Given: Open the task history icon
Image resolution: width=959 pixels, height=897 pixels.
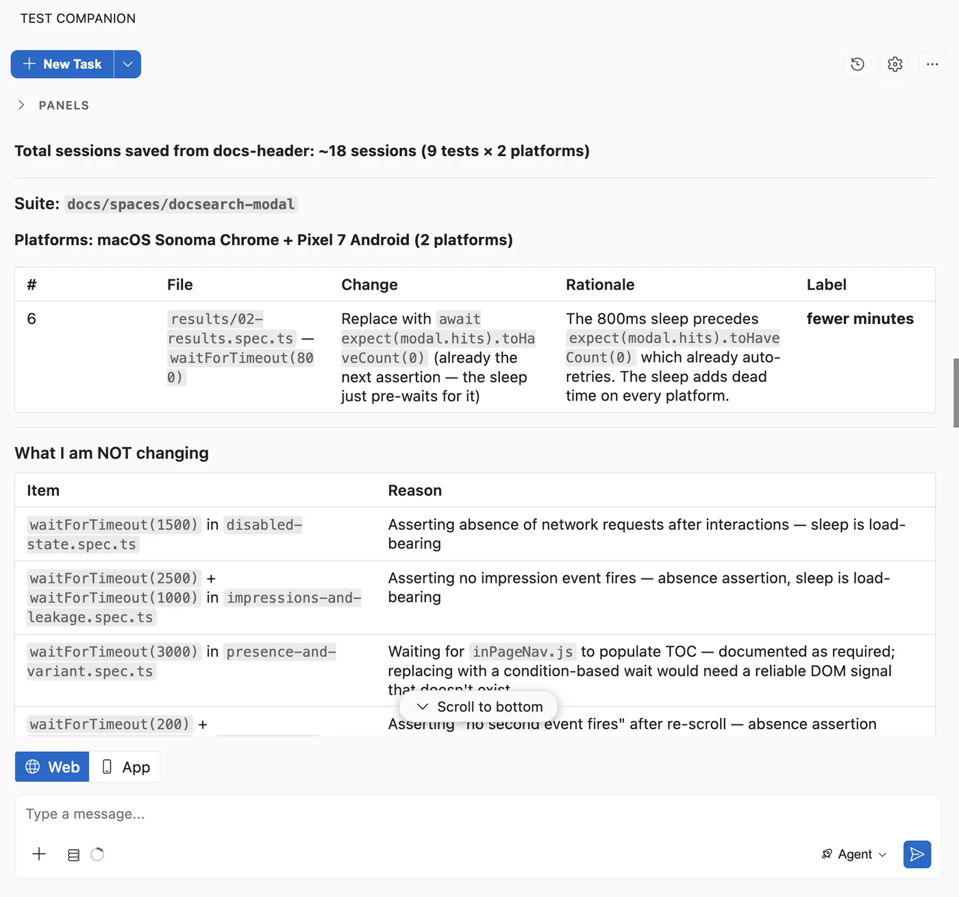Looking at the screenshot, I should pyautogui.click(x=858, y=64).
